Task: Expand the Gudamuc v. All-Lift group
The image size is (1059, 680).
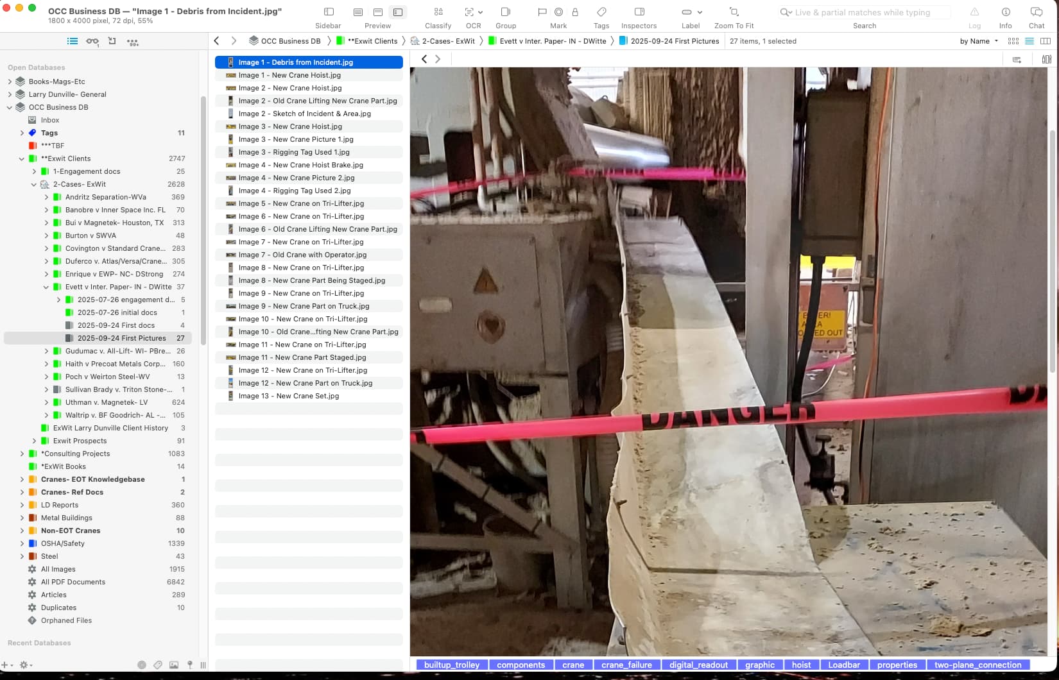Action: (46, 351)
